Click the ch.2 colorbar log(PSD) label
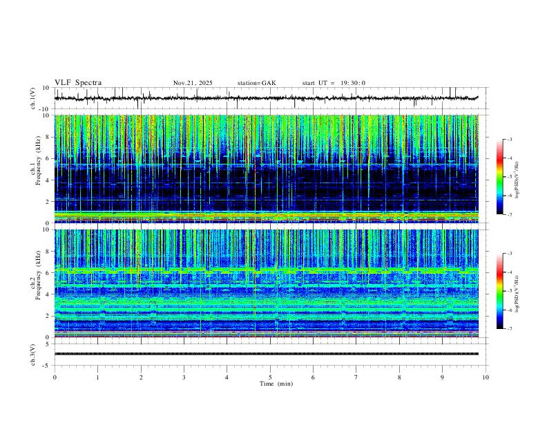The image size is (547, 423). (517, 294)
